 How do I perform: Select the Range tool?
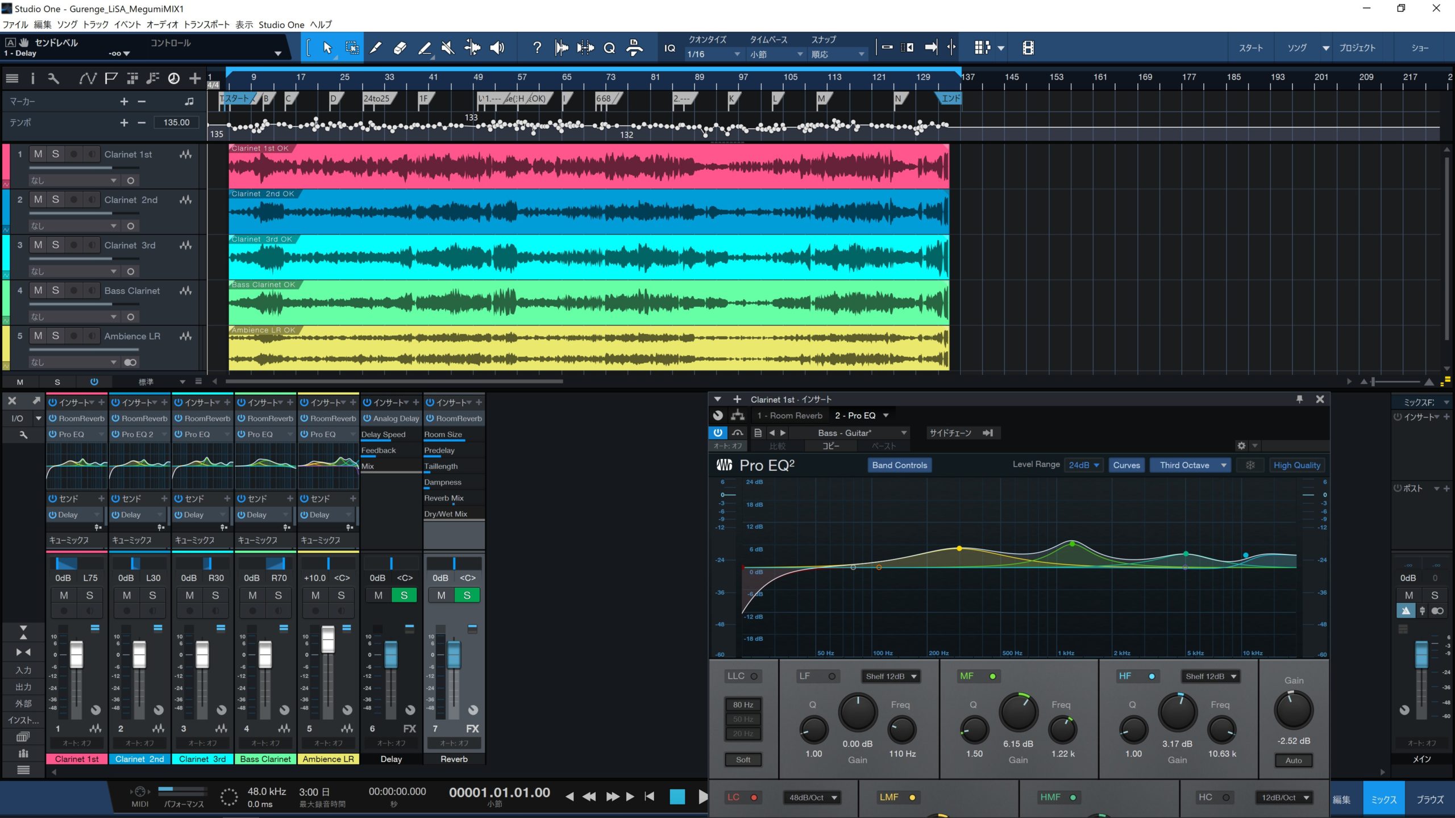(x=352, y=48)
